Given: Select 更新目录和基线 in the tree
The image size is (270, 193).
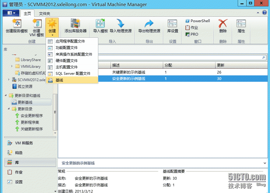Looking at the screenshot, I should click(x=25, y=95).
